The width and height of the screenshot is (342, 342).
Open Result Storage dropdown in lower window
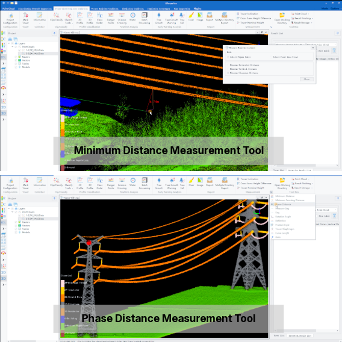point(302,188)
